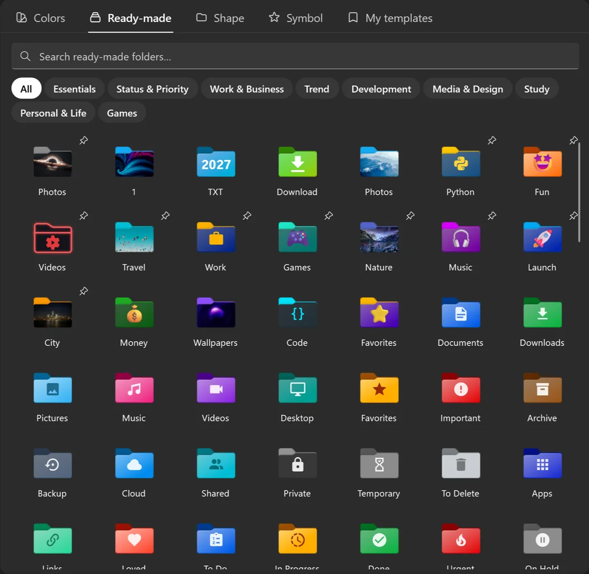Select the red Important folder icon
Viewport: 589px width, 574px height.
pyautogui.click(x=460, y=389)
